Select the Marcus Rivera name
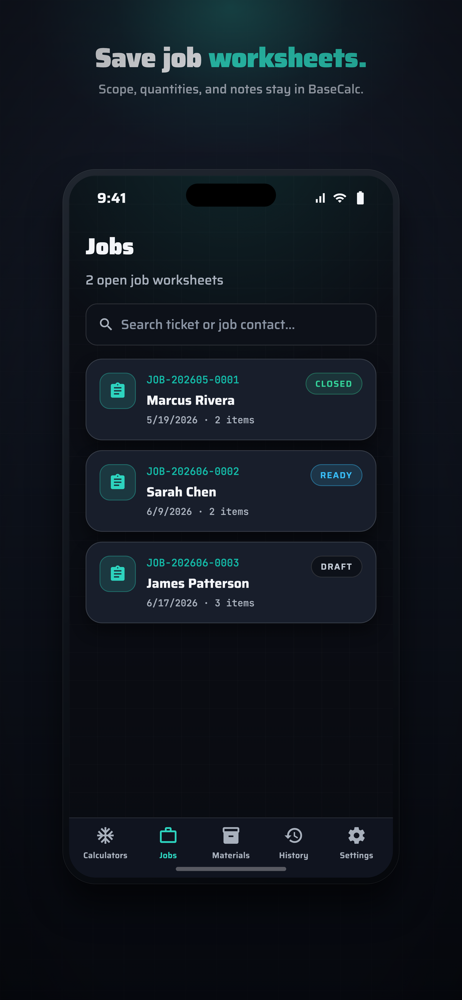Screen dimensions: 462x1000 [x=190, y=400]
